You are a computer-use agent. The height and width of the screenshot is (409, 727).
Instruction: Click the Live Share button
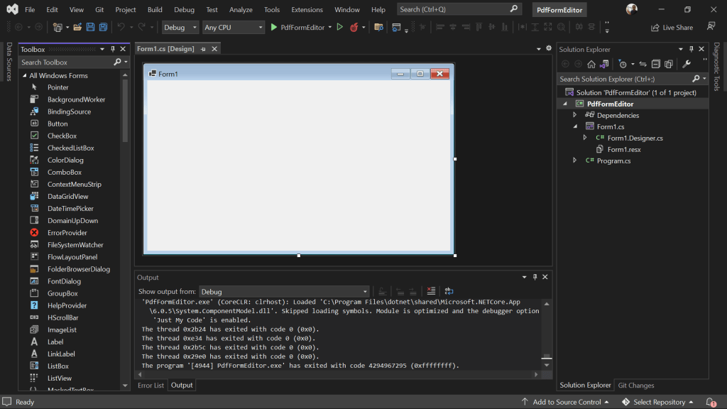[672, 28]
